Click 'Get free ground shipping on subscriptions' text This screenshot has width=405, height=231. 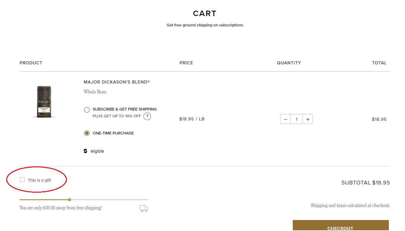205,25
